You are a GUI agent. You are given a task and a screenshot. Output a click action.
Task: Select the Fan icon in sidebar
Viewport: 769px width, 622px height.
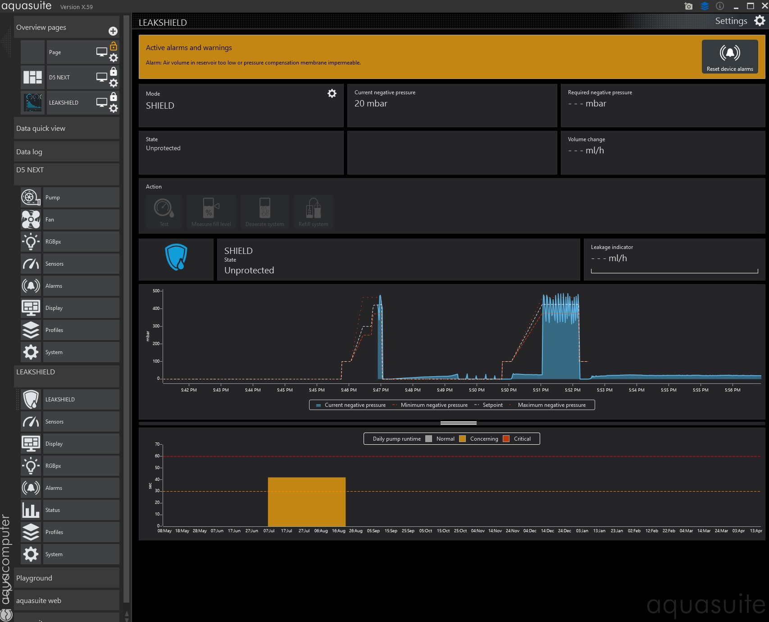[x=31, y=220]
